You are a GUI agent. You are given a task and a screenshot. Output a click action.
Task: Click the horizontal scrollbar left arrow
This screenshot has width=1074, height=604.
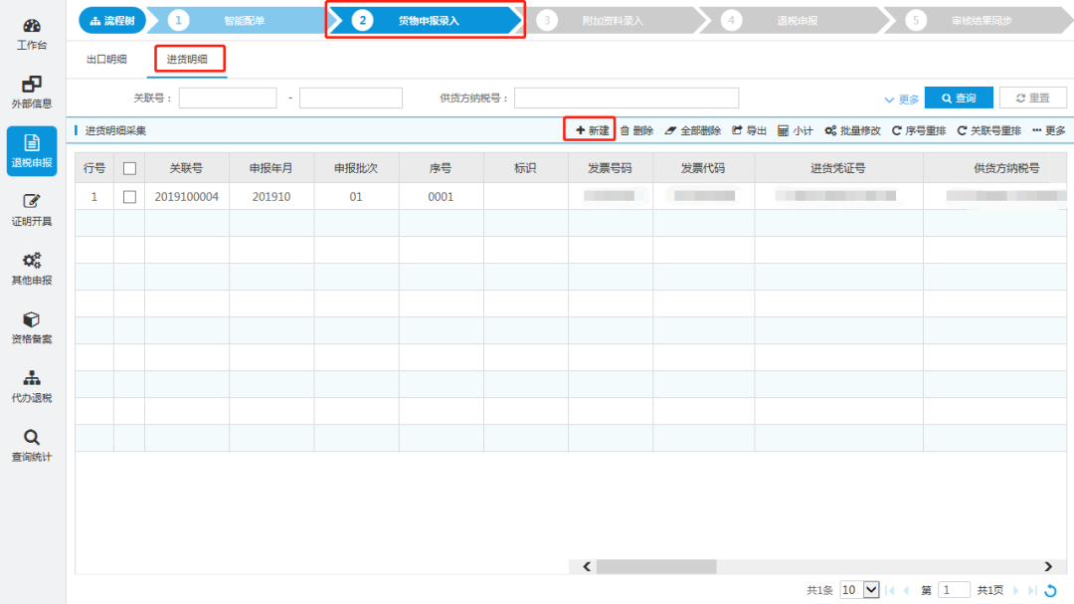(587, 566)
